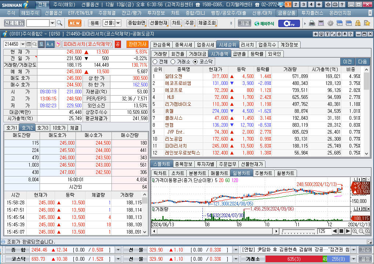The height and width of the screenshot is (264, 374).
Task: Click the printer icon in top title bar
Action: point(335,4)
